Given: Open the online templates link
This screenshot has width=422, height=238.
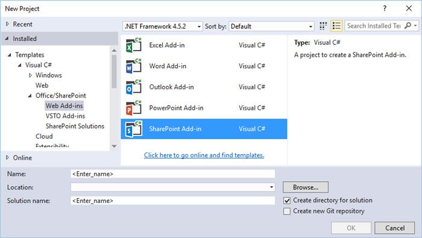Looking at the screenshot, I should click(x=204, y=155).
